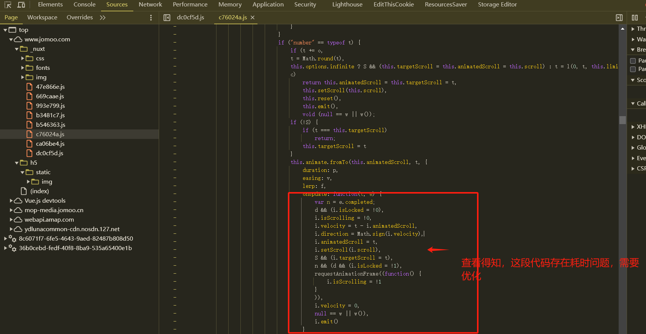
Task: Collapse the h5 folder
Action: 17,163
